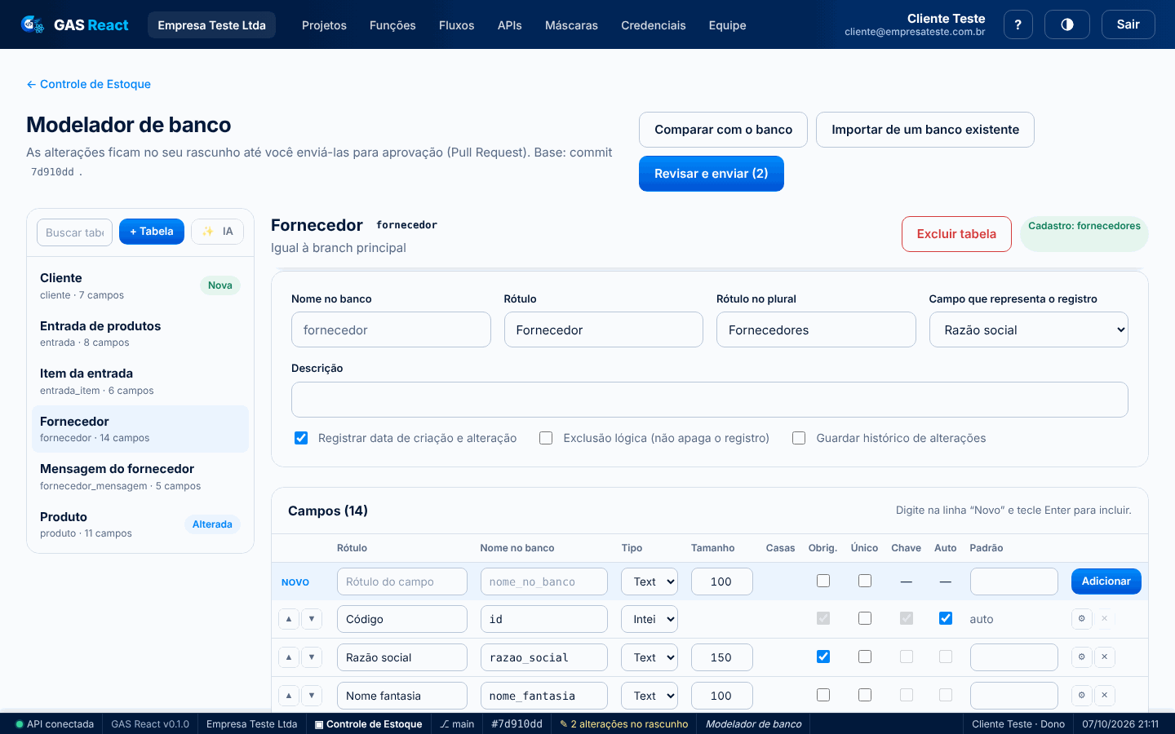Click the 'Excluir tabela' button
This screenshot has width=1175, height=734.
click(x=956, y=234)
